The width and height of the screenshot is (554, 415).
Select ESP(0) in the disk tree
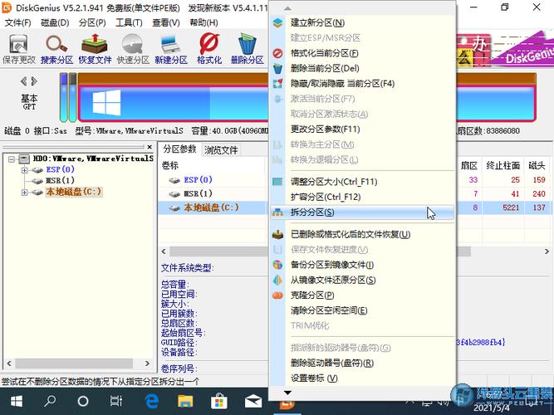(60, 170)
